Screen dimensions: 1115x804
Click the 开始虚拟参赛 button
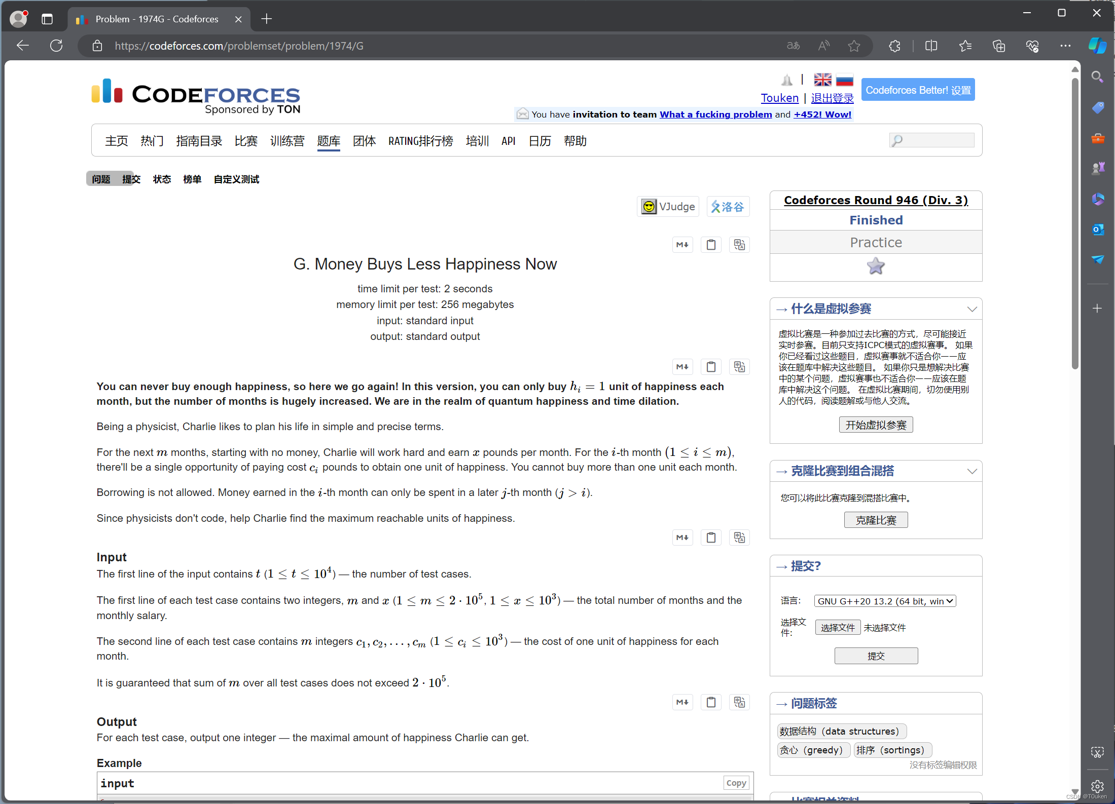pyautogui.click(x=876, y=425)
